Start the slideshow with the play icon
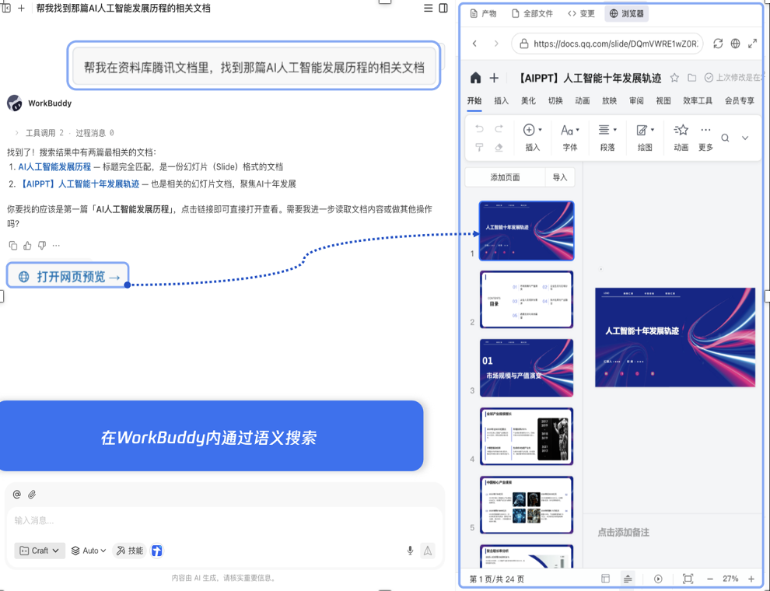This screenshot has height=591, width=770. click(658, 579)
